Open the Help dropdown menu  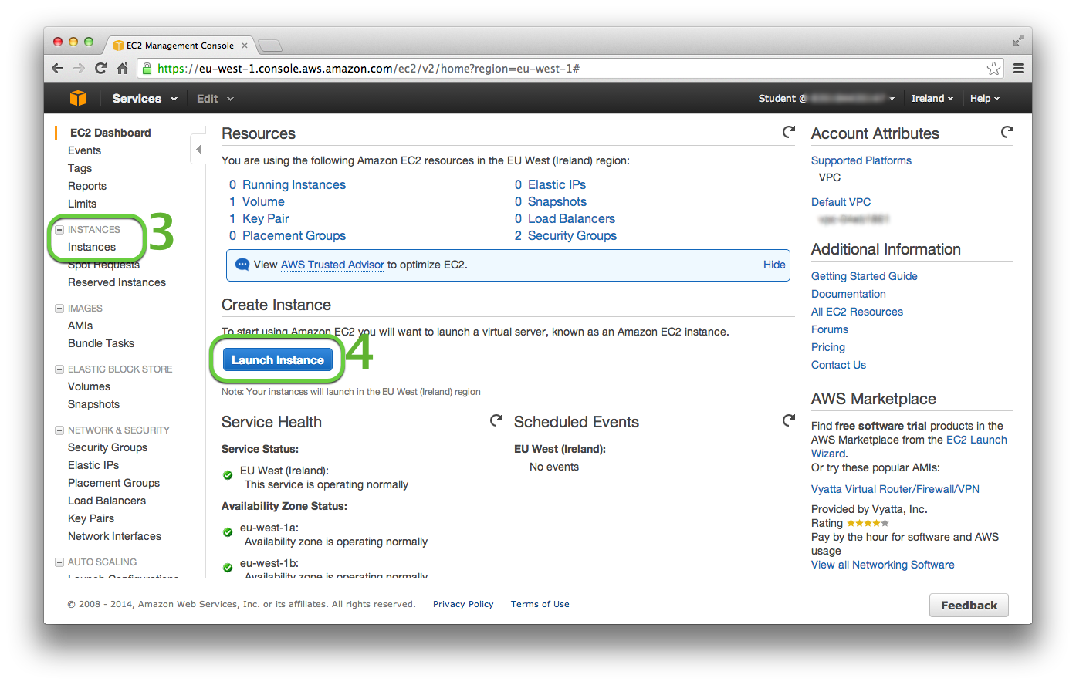click(984, 99)
